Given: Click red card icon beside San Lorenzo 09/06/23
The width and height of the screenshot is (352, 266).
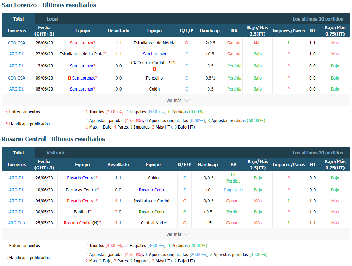Looking at the screenshot, I should click(x=69, y=78).
